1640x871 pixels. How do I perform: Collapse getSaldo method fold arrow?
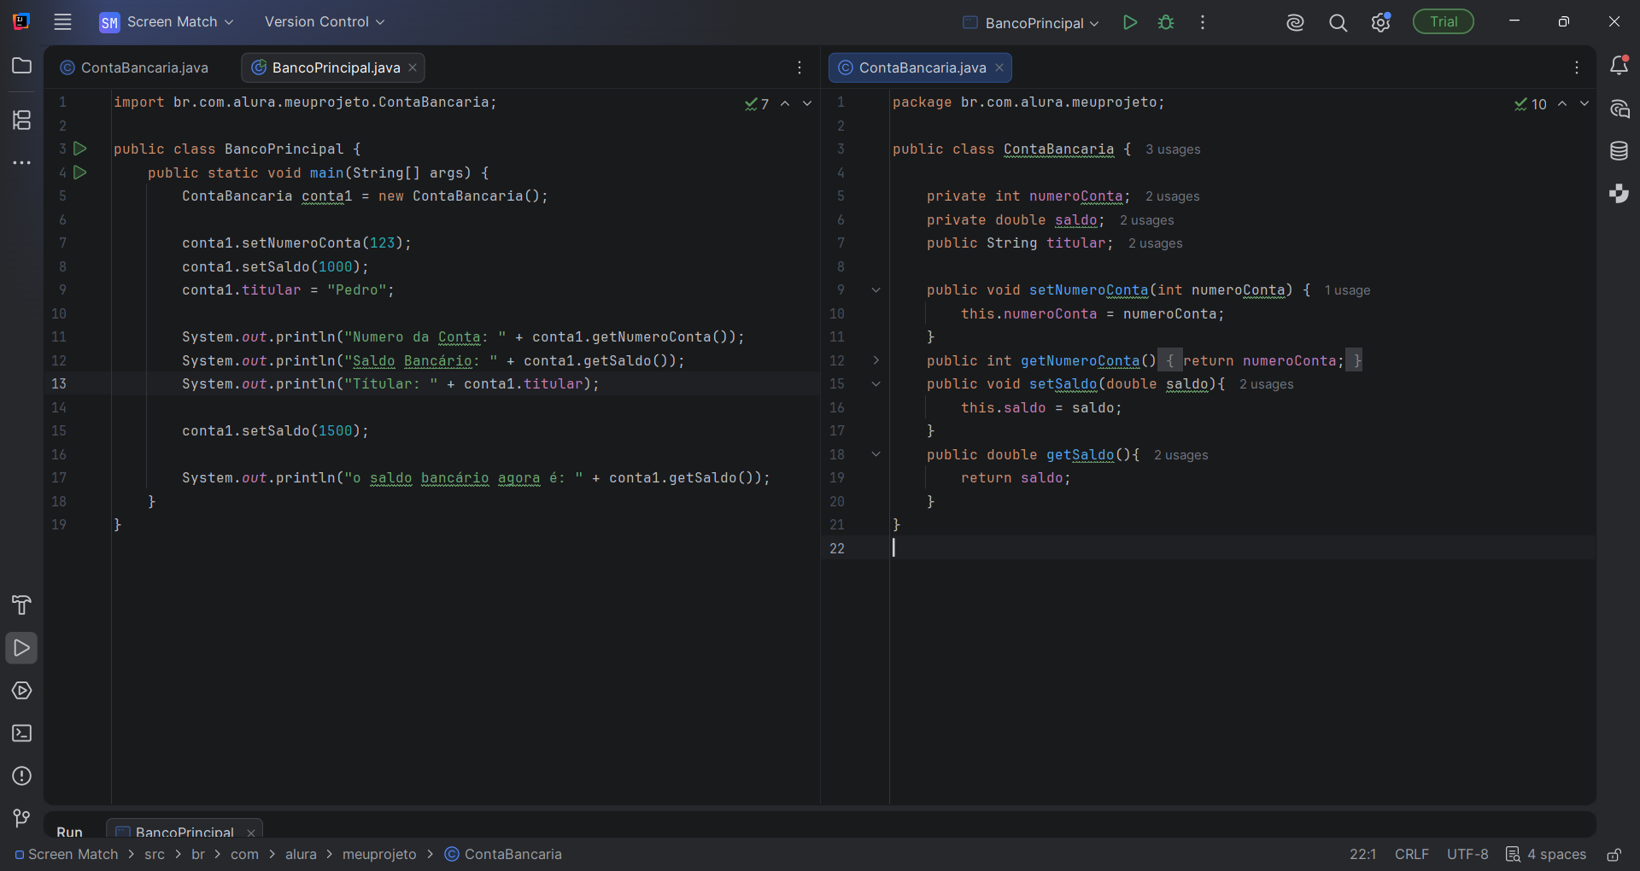tap(876, 454)
